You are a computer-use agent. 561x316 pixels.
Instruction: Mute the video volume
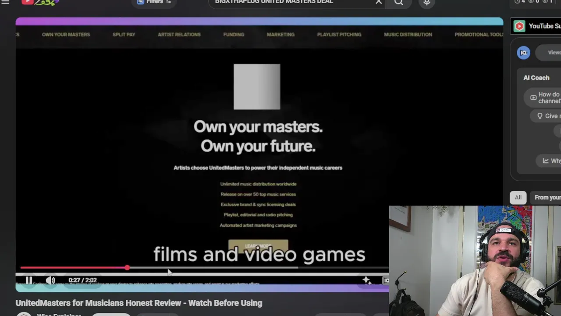pos(50,280)
